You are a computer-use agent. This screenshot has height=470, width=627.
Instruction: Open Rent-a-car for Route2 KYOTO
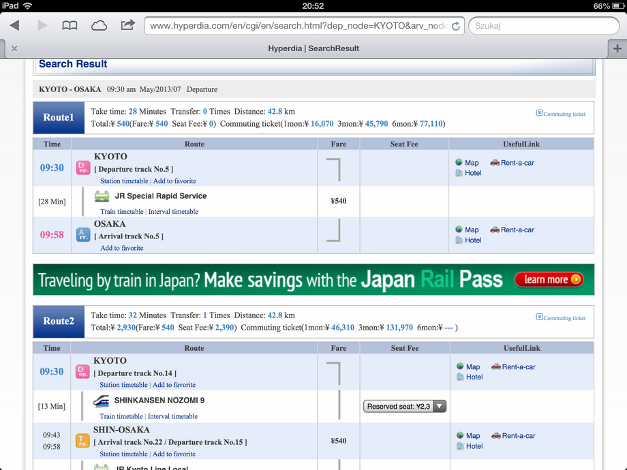pyautogui.click(x=513, y=367)
